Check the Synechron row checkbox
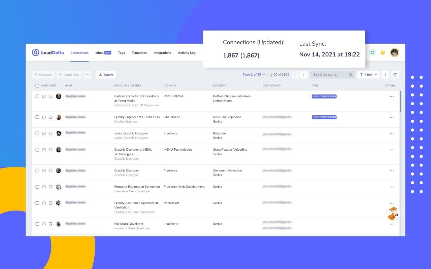Screen dimensions: 431x269 [37, 187]
